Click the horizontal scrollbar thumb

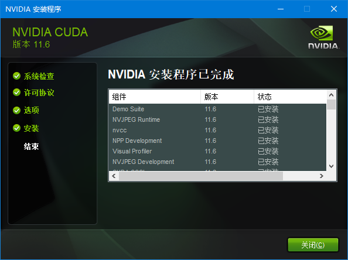(x=201, y=176)
